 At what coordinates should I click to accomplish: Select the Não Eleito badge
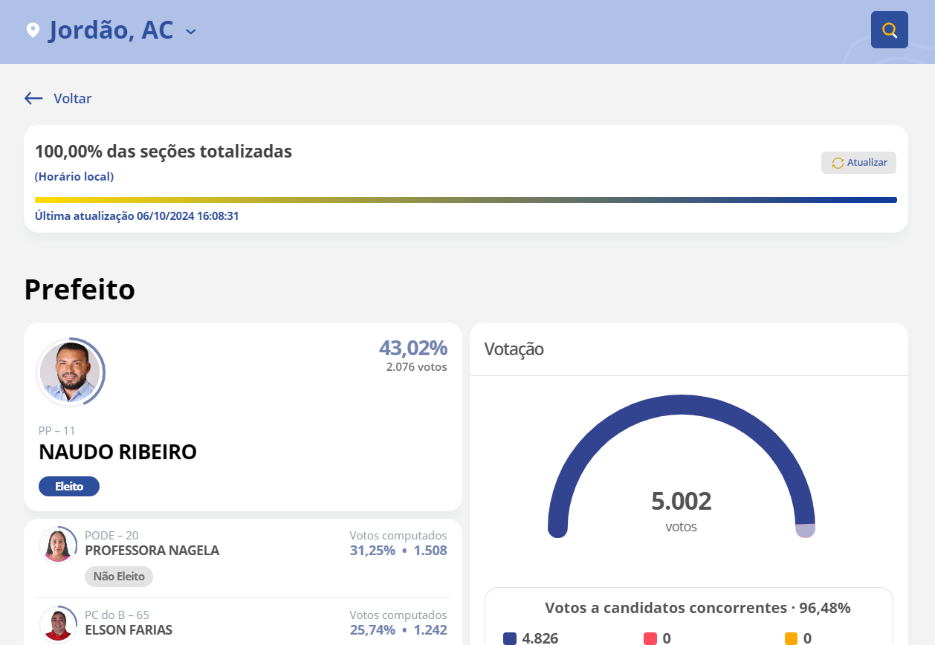(119, 576)
